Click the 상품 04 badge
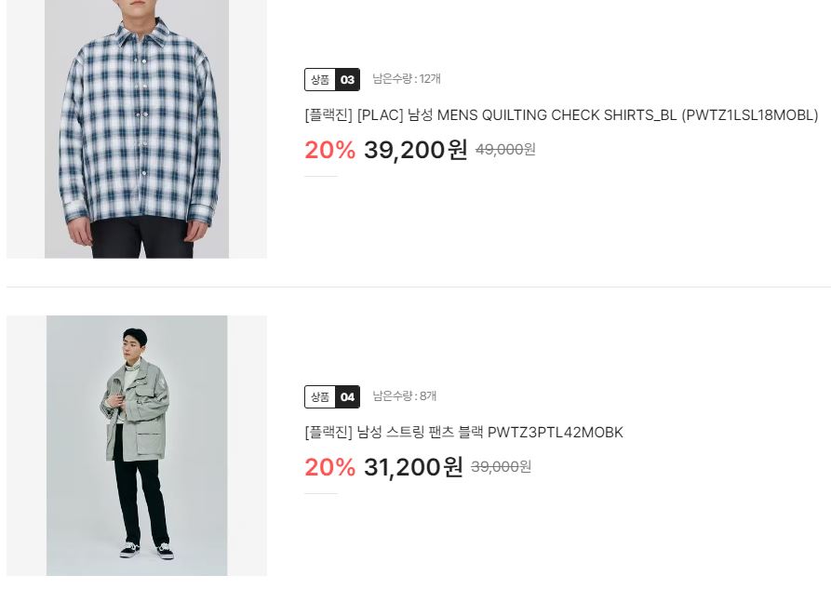This screenshot has height=589, width=831. [x=332, y=396]
